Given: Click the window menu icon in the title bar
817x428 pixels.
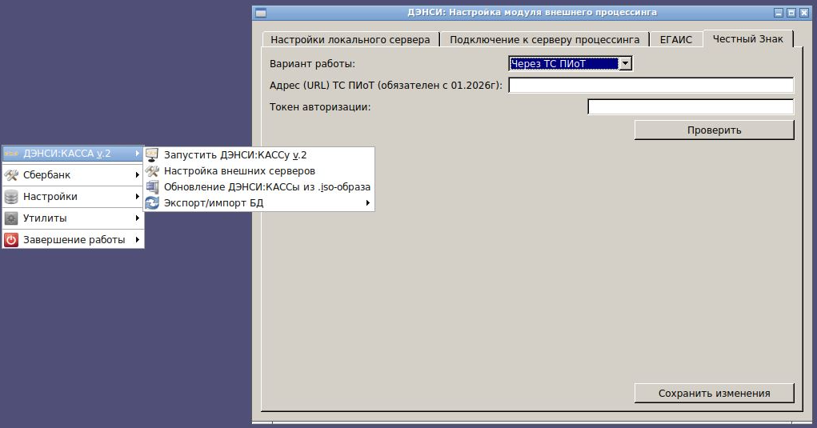Looking at the screenshot, I should tap(261, 13).
